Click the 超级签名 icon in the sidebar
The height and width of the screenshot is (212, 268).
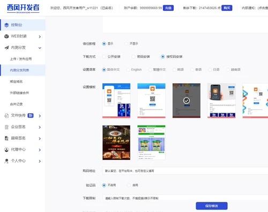coord(6,138)
